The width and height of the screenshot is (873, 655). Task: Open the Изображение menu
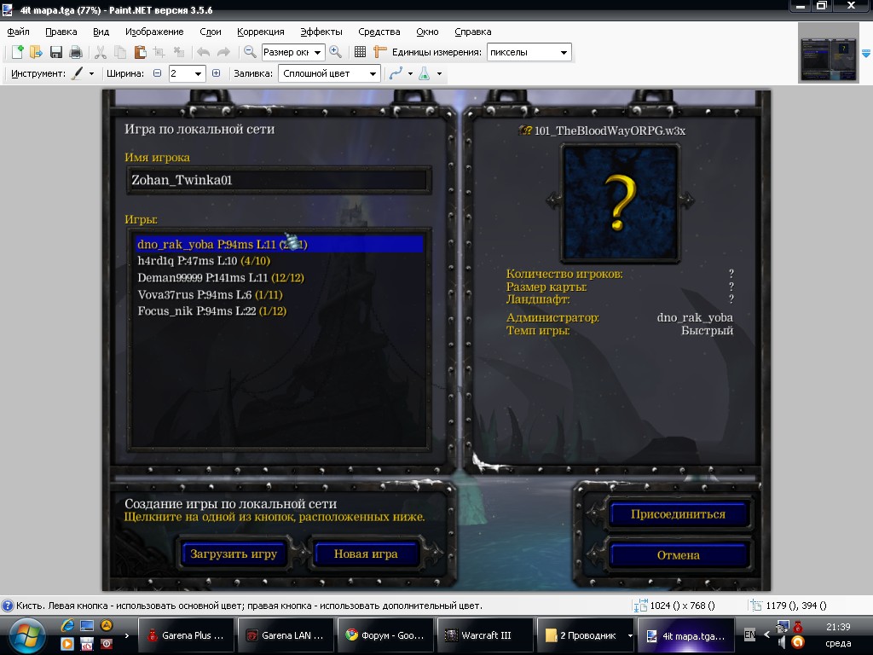pyautogui.click(x=154, y=32)
